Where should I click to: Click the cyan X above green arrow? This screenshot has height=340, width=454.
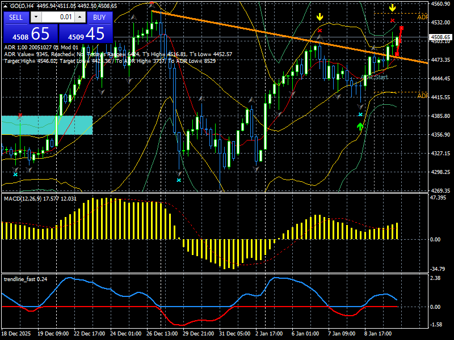click(x=360, y=114)
